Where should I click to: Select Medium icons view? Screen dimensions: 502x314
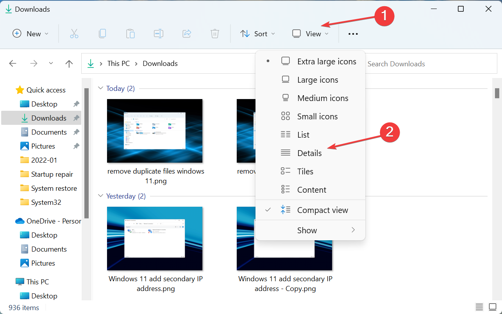pyautogui.click(x=310, y=98)
